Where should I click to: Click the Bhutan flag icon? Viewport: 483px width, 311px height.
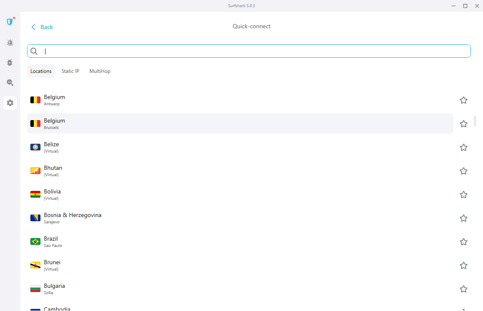pos(35,171)
